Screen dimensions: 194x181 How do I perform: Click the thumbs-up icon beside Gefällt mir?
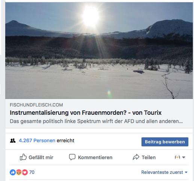[x=23, y=157]
